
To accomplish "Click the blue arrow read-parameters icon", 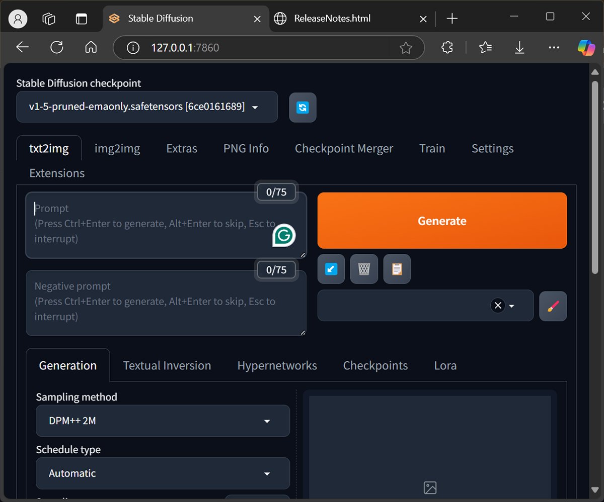I will coord(331,269).
